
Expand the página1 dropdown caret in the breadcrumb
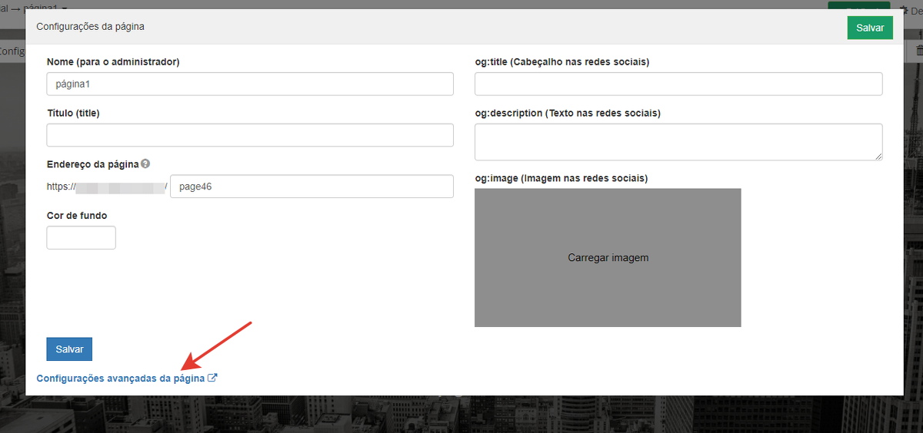coord(65,6)
